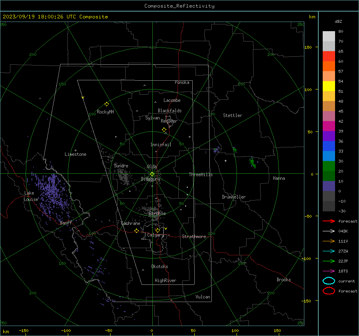Select the ThreeHills label on map

click(x=201, y=175)
